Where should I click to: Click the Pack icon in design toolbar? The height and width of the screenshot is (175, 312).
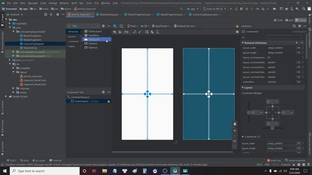(x=147, y=32)
